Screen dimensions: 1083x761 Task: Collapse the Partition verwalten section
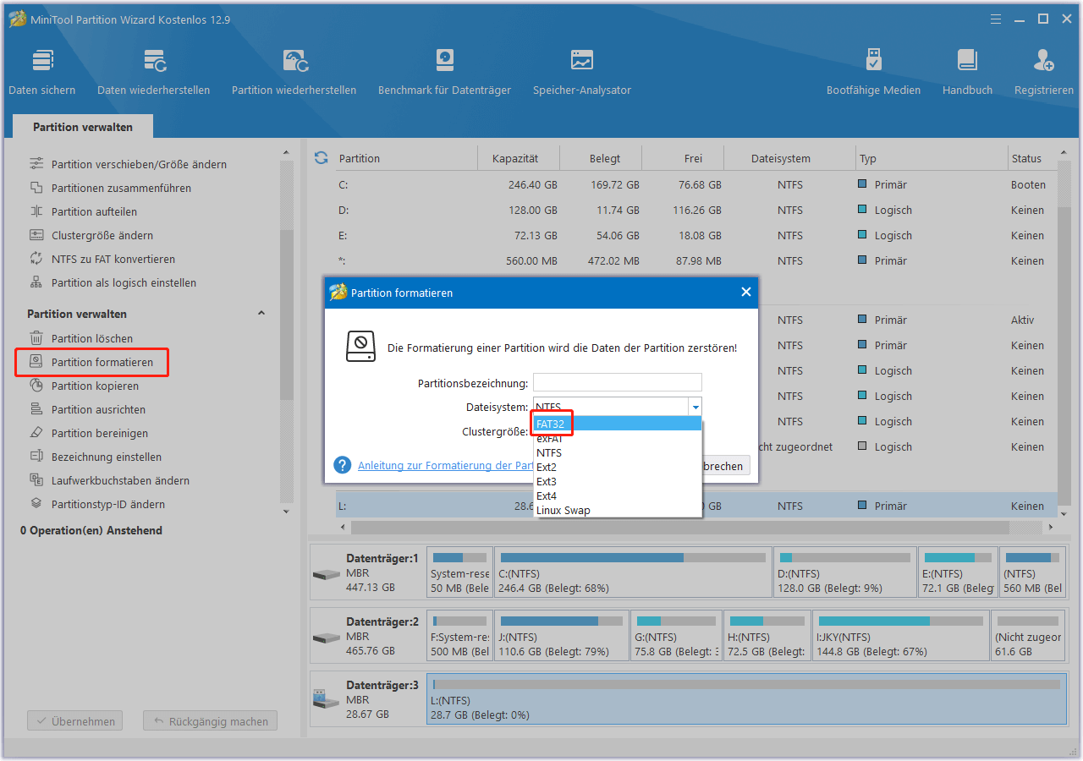[261, 313]
